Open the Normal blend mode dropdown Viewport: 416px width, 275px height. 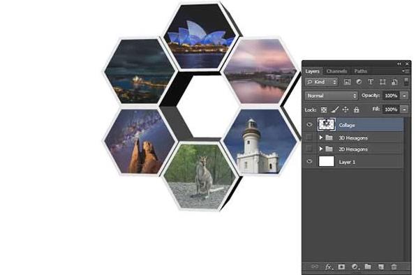coord(332,96)
